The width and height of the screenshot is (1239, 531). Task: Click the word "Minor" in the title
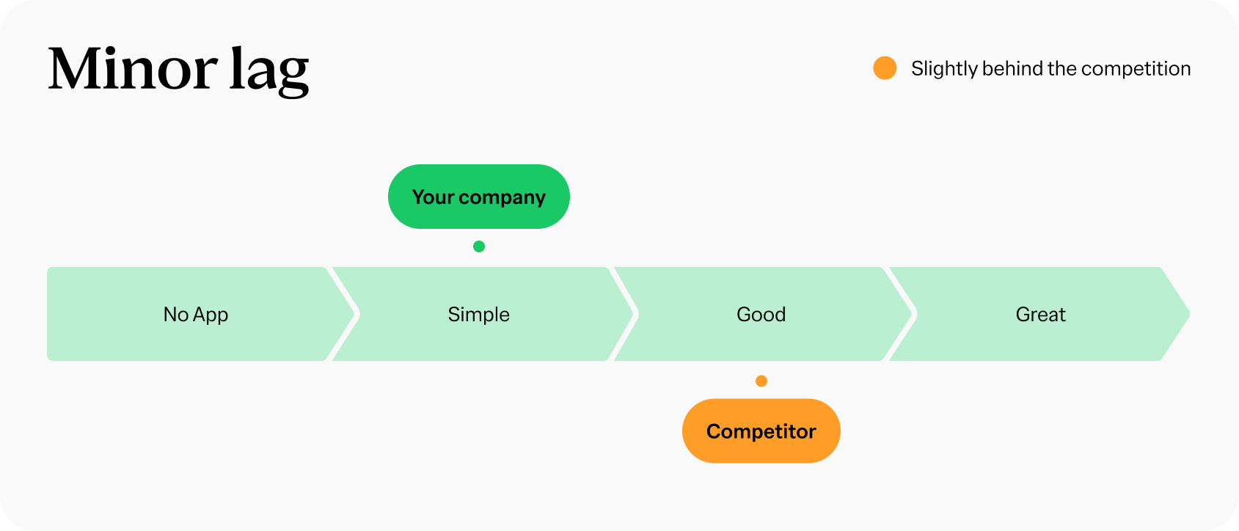point(133,69)
